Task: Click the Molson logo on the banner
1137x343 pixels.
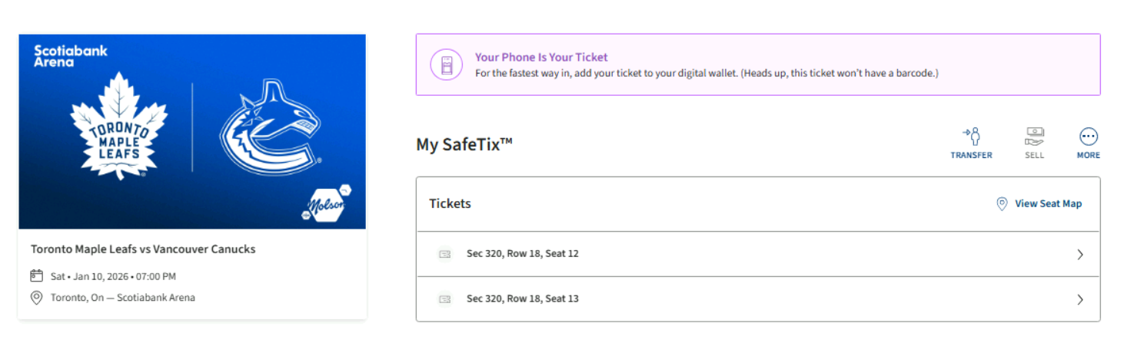Action: [327, 205]
